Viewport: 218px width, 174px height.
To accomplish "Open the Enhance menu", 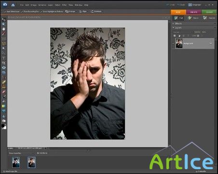I will (x=42, y=5).
